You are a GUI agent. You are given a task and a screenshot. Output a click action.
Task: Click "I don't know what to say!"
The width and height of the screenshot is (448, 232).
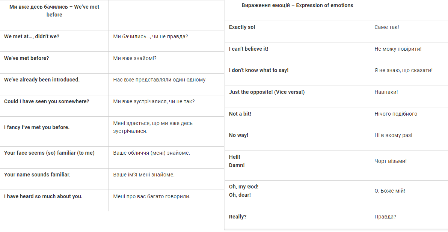coord(259,70)
